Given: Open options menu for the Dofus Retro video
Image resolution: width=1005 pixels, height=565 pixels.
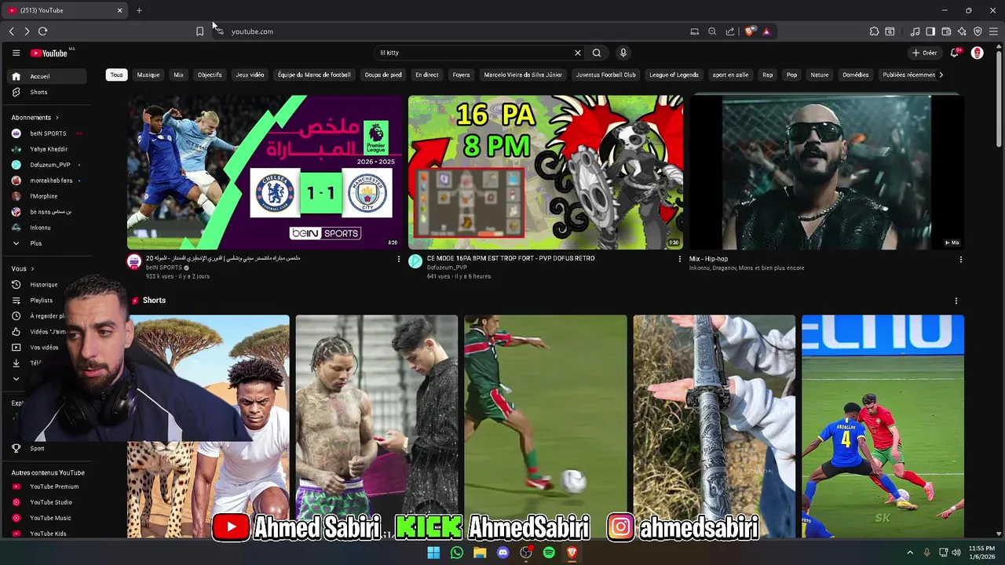Looking at the screenshot, I should [x=680, y=259].
